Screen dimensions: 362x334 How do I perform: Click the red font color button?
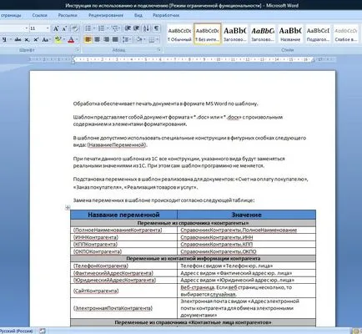click(71, 40)
